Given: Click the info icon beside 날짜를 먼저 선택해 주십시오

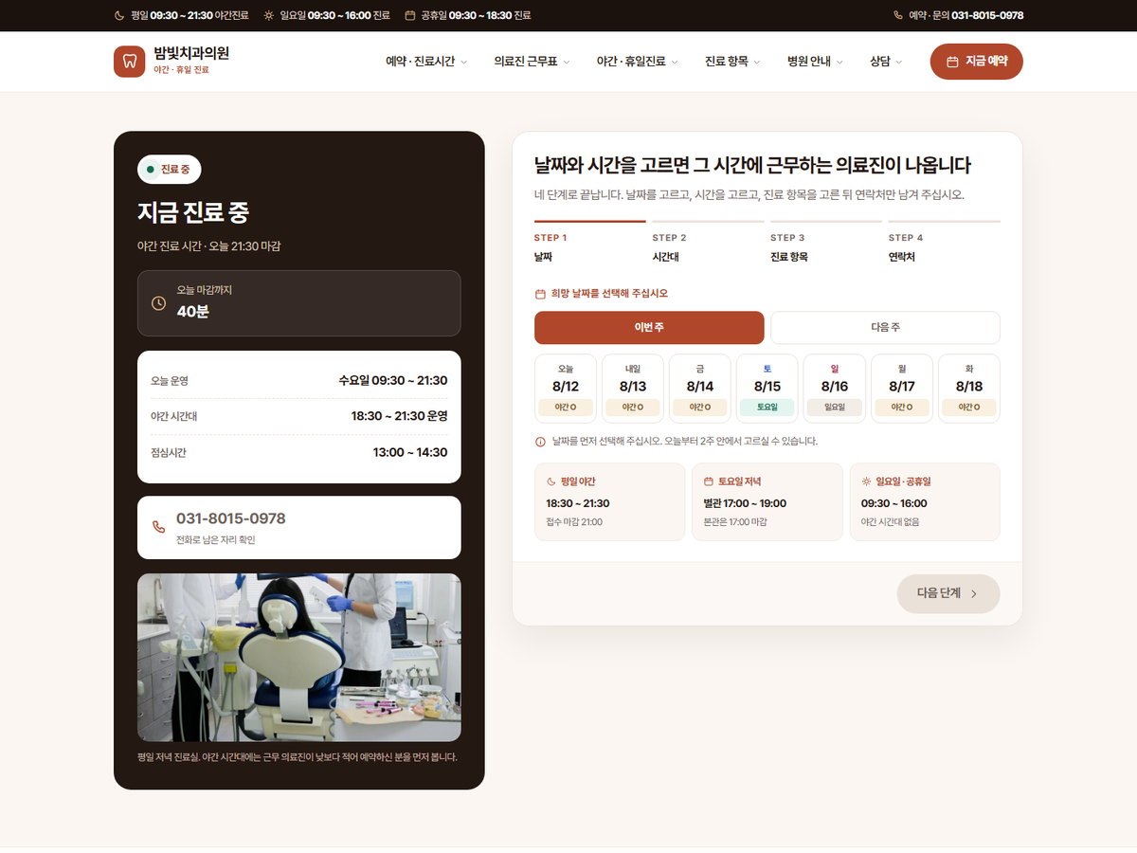Looking at the screenshot, I should [x=540, y=442].
